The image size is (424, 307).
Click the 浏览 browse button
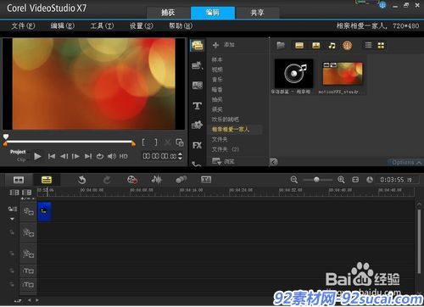tap(223, 161)
